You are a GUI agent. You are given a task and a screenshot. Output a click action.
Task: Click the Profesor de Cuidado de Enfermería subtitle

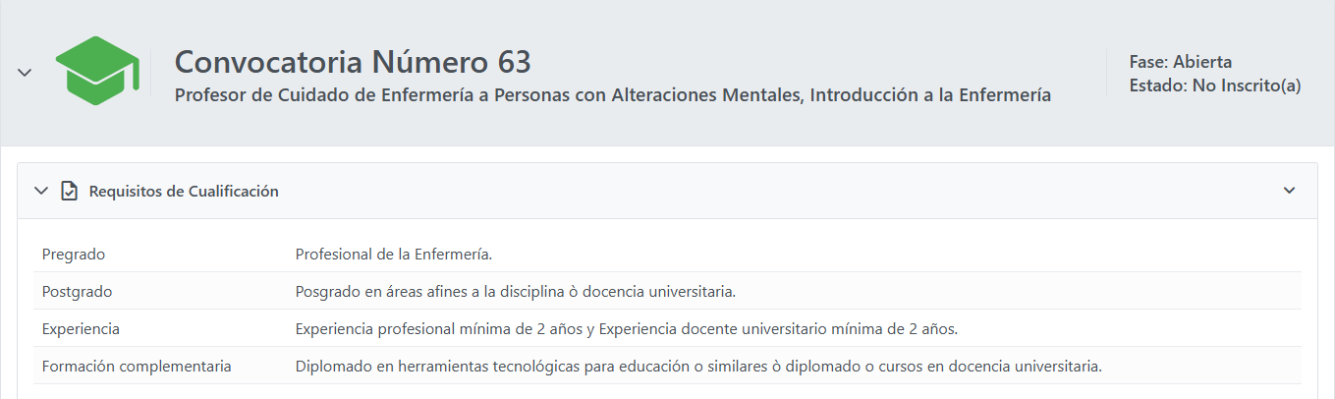(612, 95)
